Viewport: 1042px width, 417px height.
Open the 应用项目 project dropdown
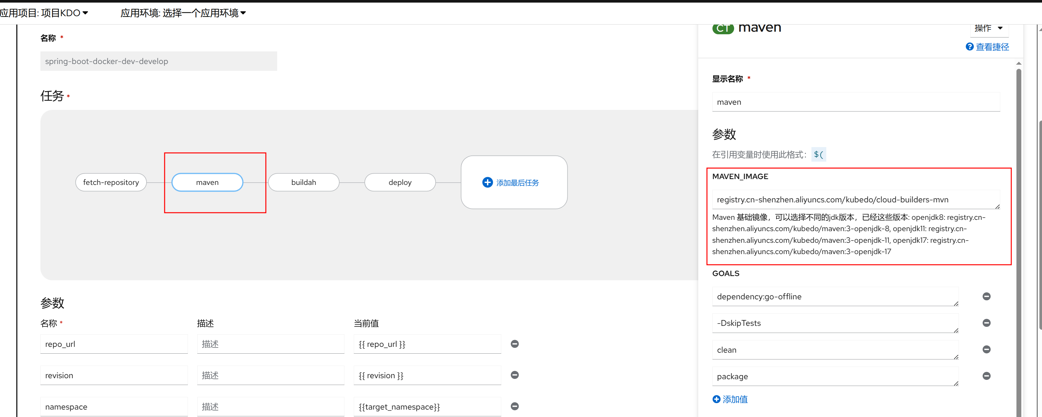point(45,13)
